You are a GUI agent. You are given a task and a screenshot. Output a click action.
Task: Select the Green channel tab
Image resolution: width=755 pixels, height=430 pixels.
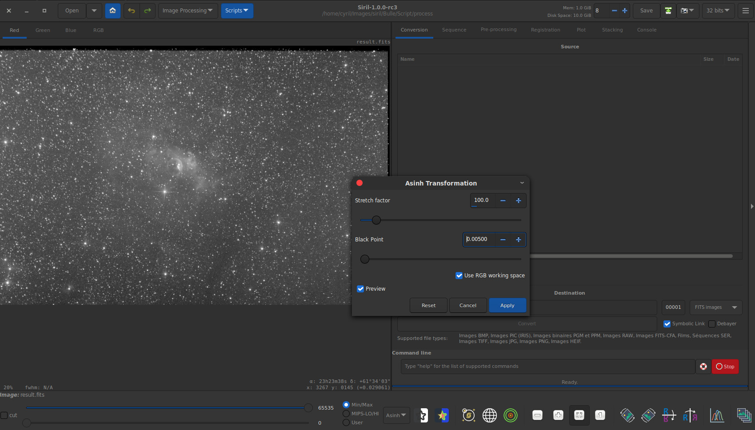43,30
